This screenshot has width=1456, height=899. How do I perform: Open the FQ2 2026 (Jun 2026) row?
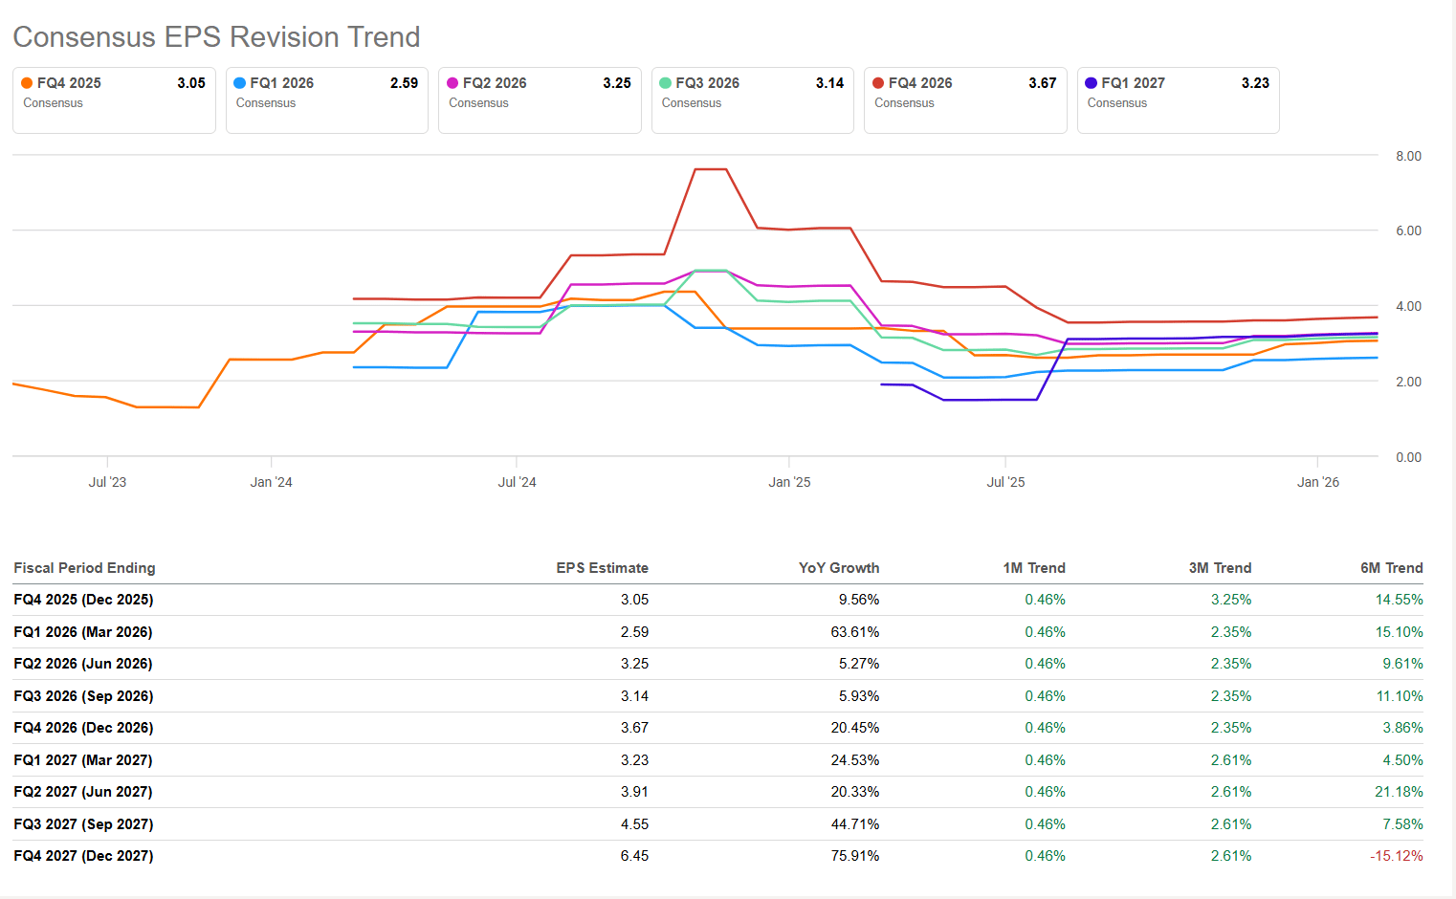coord(83,664)
